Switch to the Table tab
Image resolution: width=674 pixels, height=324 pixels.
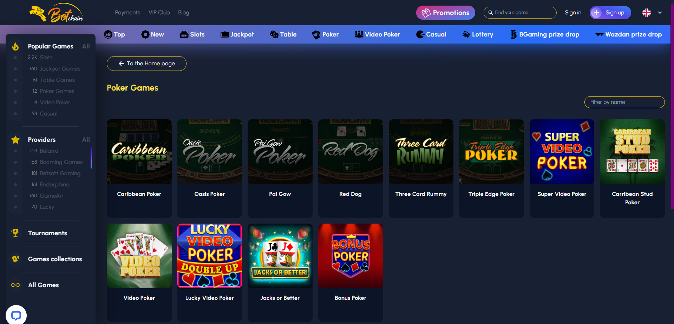coord(283,34)
